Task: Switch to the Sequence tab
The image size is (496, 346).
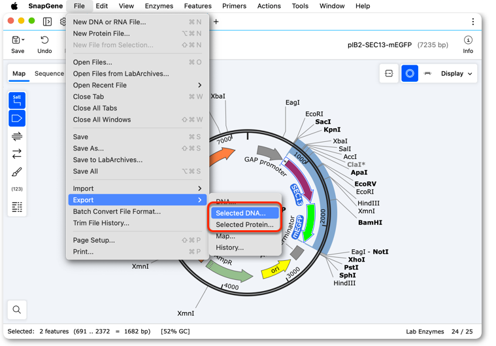Action: pyautogui.click(x=49, y=73)
